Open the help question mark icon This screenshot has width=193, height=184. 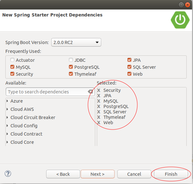[8, 174]
